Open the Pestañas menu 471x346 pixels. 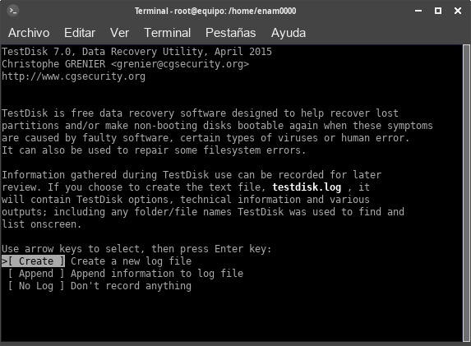point(230,33)
